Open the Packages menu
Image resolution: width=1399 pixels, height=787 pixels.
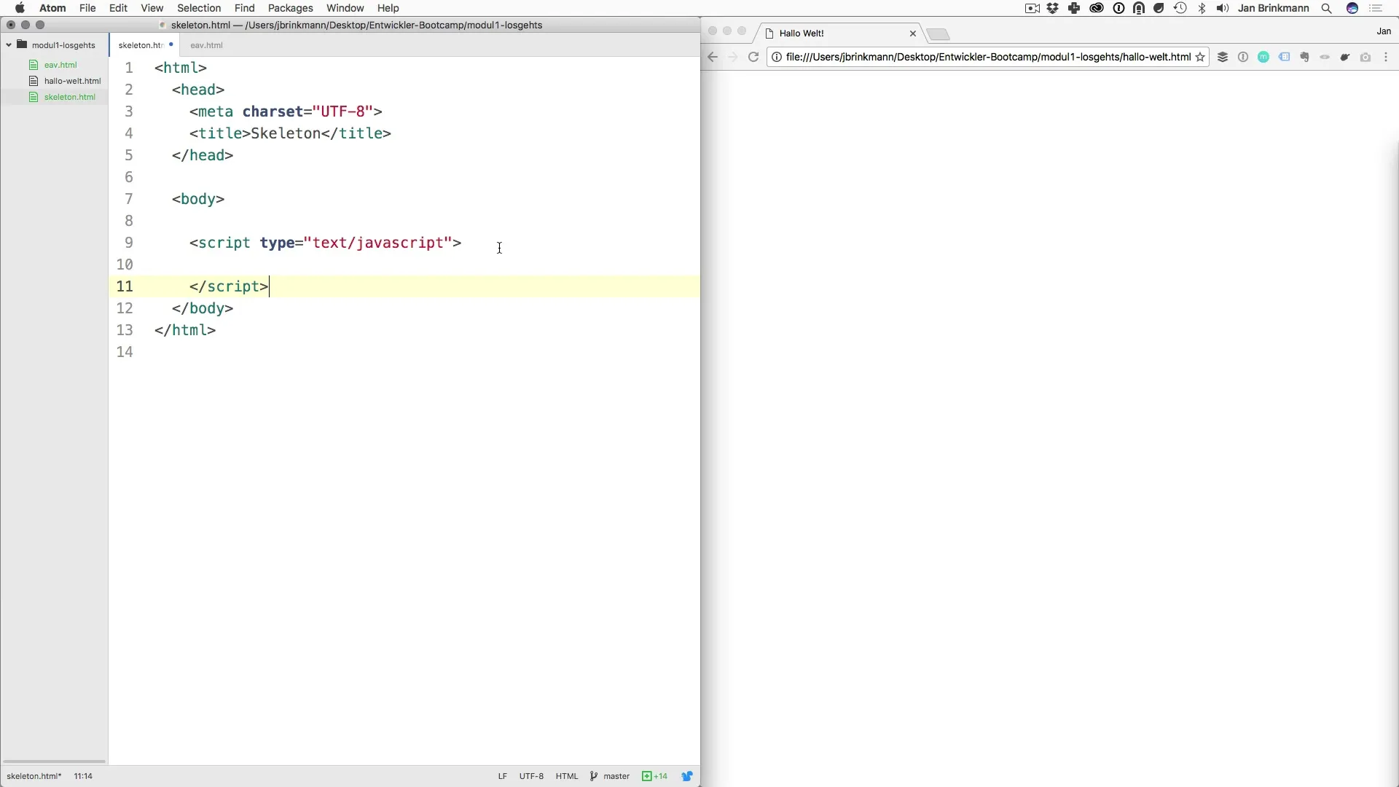[x=290, y=8]
